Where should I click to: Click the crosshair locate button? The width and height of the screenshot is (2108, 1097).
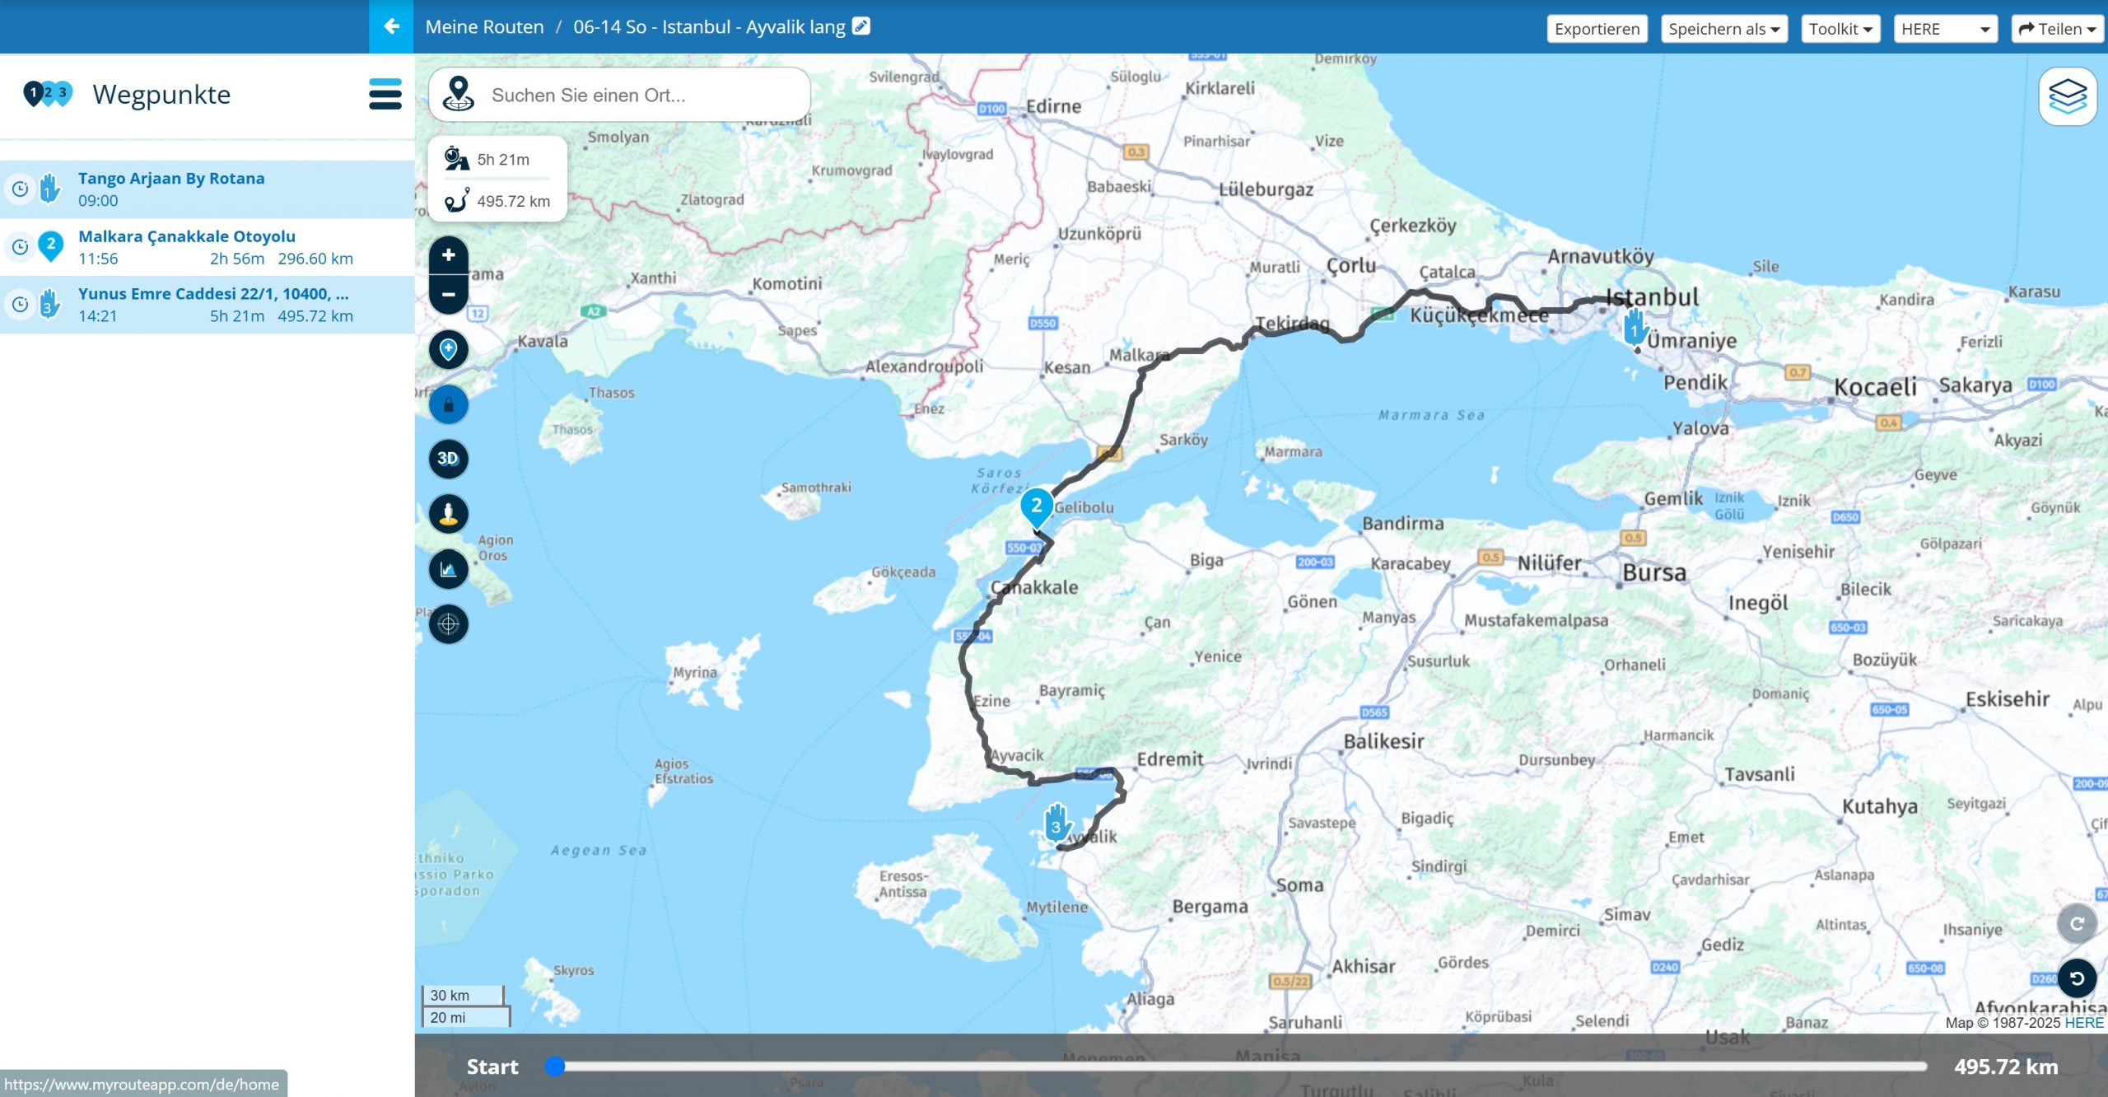coord(449,624)
